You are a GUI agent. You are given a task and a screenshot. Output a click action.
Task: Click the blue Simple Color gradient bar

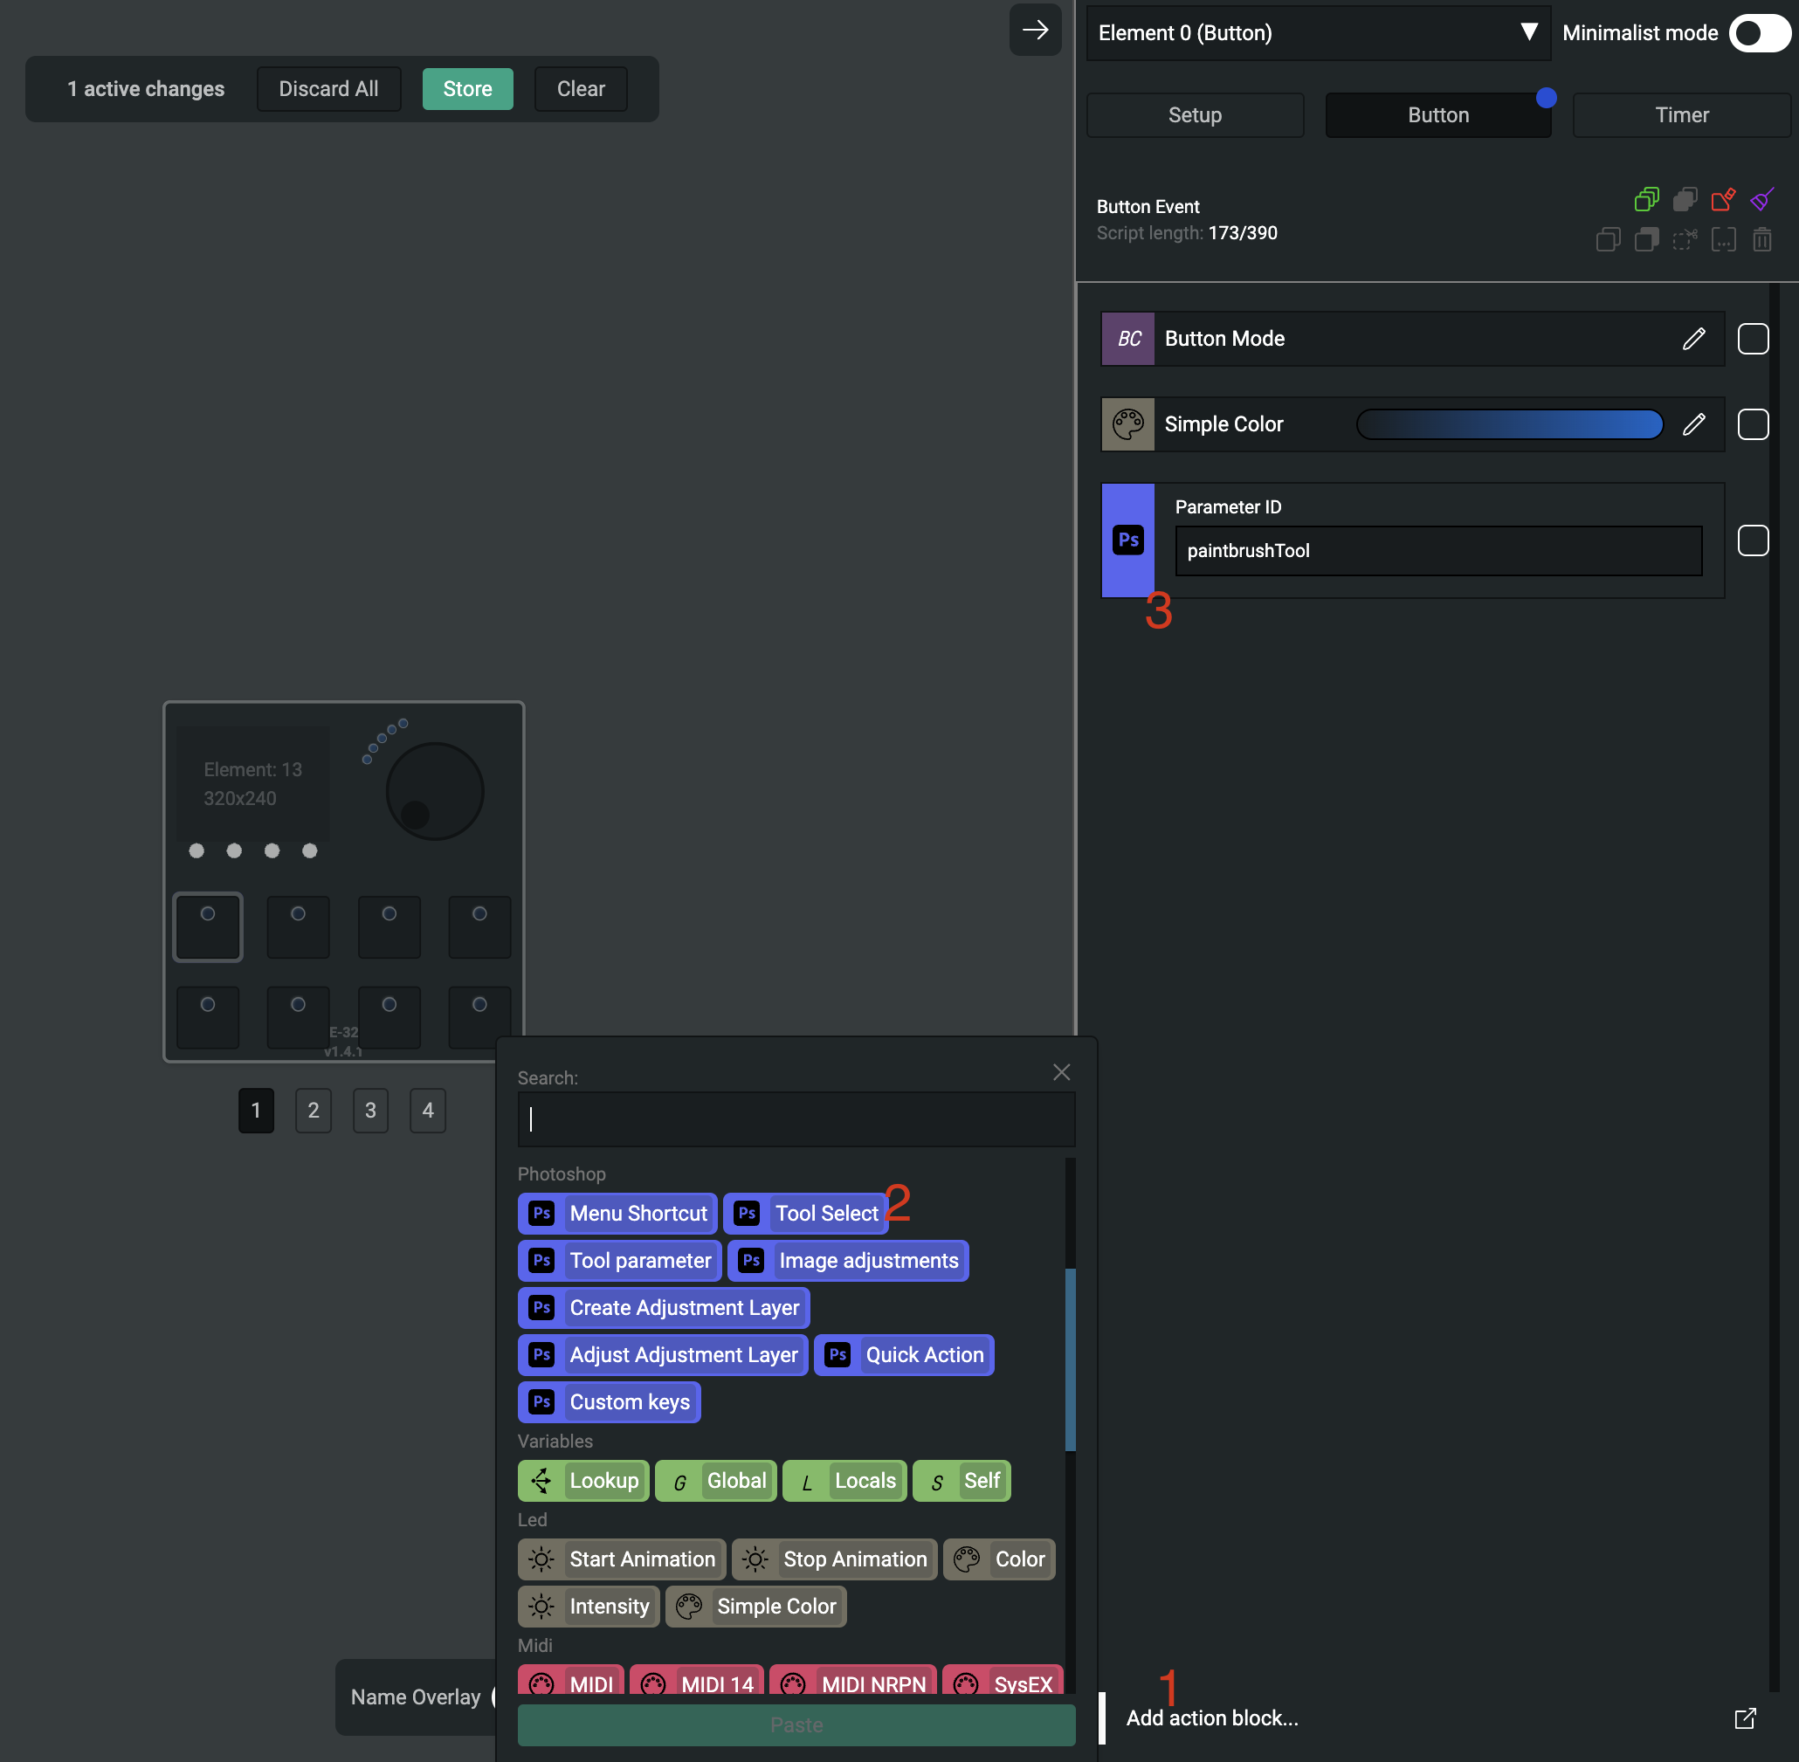click(x=1508, y=423)
